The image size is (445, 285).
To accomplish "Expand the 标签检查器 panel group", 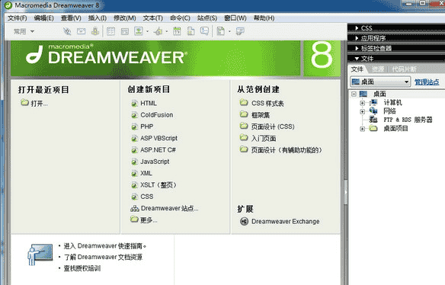I will point(357,48).
